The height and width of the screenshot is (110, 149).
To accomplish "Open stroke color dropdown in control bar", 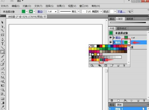I will tap(34, 11).
